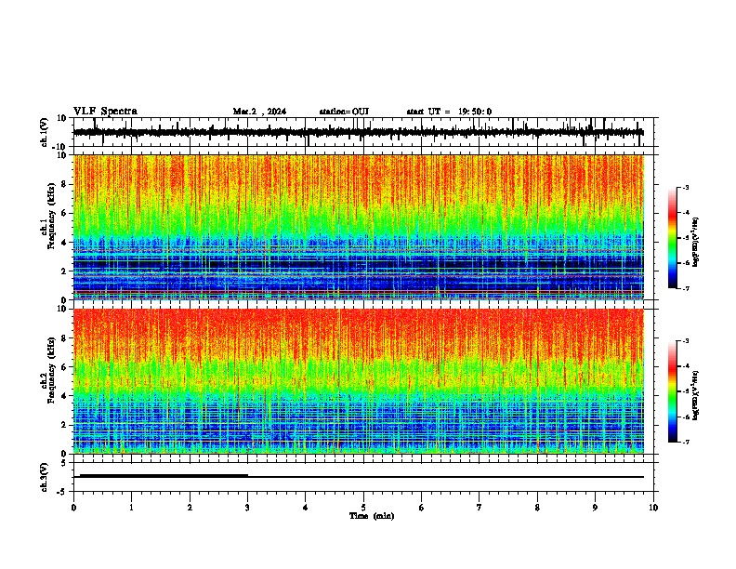Click the time axis tick label "2"

click(x=190, y=508)
